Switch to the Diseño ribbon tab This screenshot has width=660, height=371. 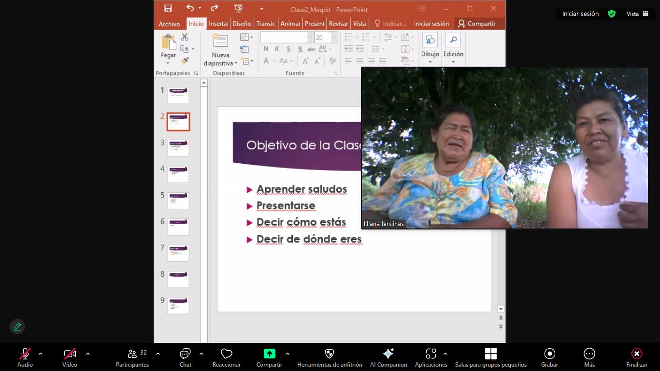[x=242, y=24]
